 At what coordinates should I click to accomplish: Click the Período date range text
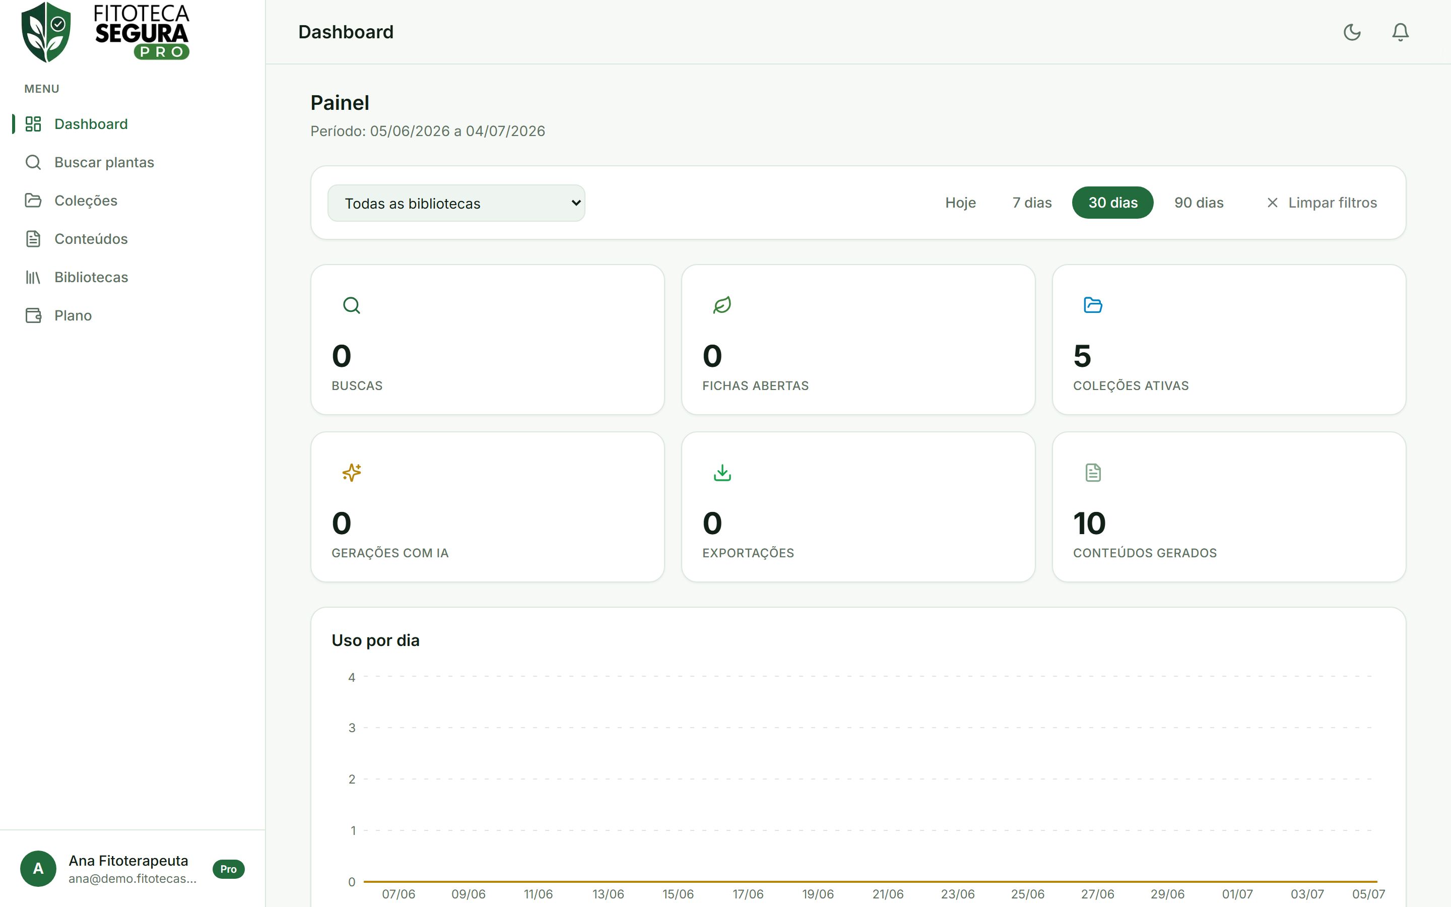[x=428, y=132]
